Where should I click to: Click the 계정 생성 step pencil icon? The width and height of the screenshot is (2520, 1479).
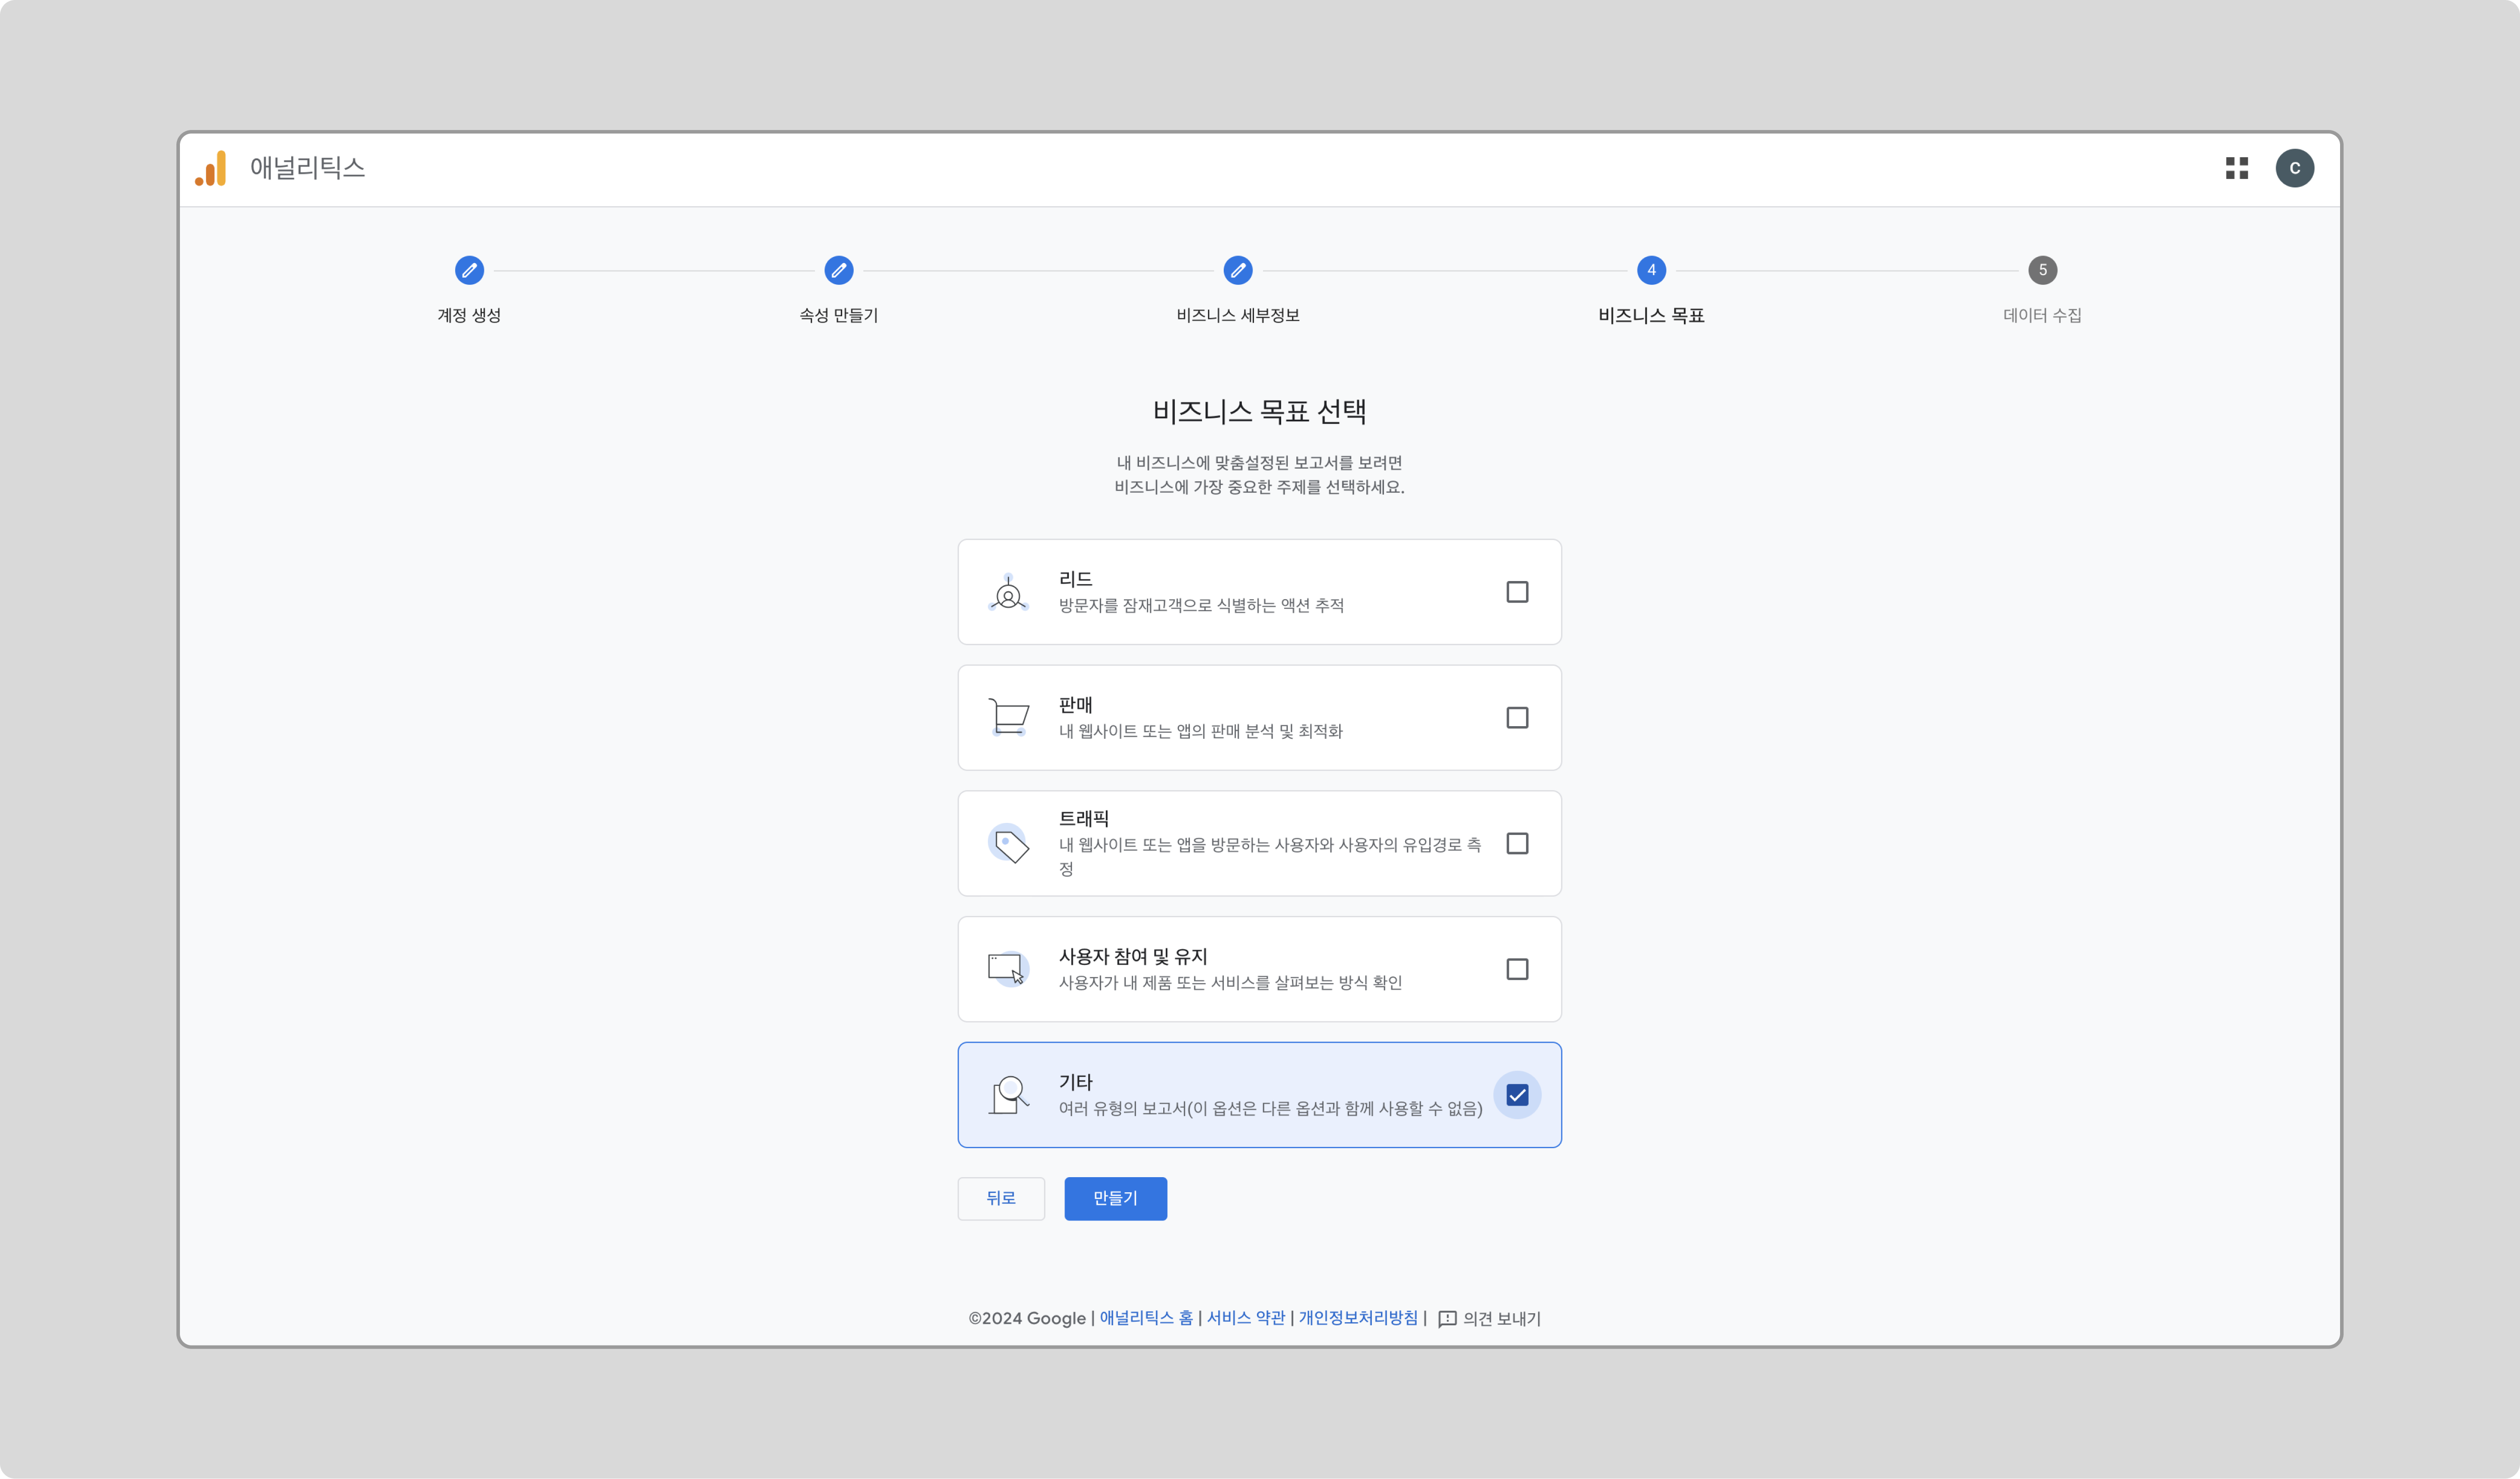[469, 270]
